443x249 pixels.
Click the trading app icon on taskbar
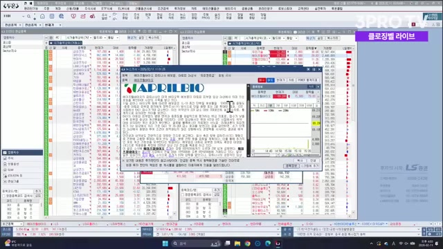pos(278,243)
